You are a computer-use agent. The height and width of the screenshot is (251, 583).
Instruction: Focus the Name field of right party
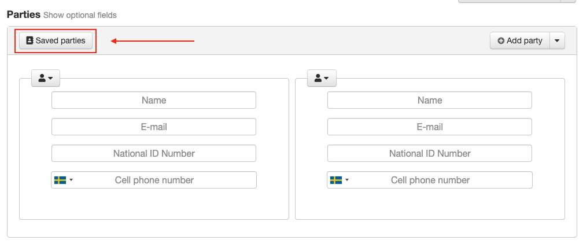pyautogui.click(x=430, y=100)
